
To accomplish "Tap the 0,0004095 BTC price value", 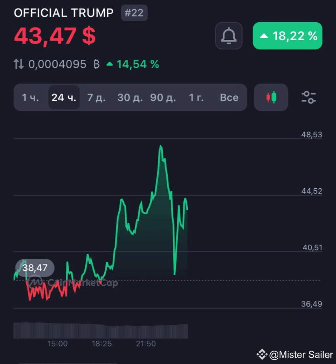I will 57,64.
